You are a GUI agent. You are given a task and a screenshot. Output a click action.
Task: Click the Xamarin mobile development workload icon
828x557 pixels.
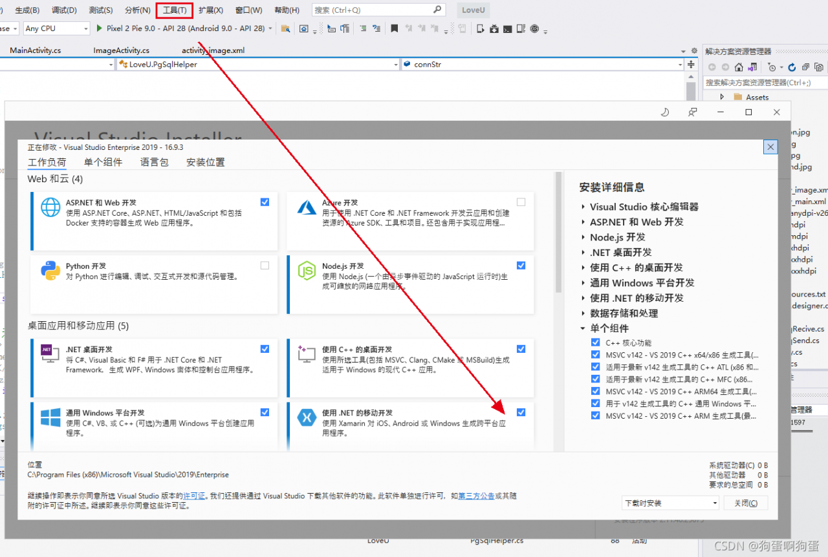click(306, 417)
